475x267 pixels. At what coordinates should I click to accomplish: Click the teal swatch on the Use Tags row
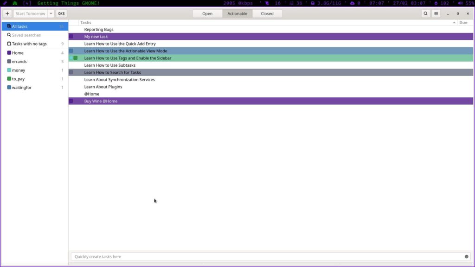click(x=71, y=58)
